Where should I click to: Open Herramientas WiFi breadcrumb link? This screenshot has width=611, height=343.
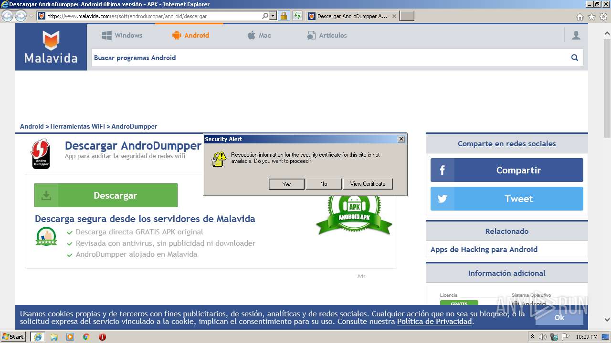[x=77, y=126]
